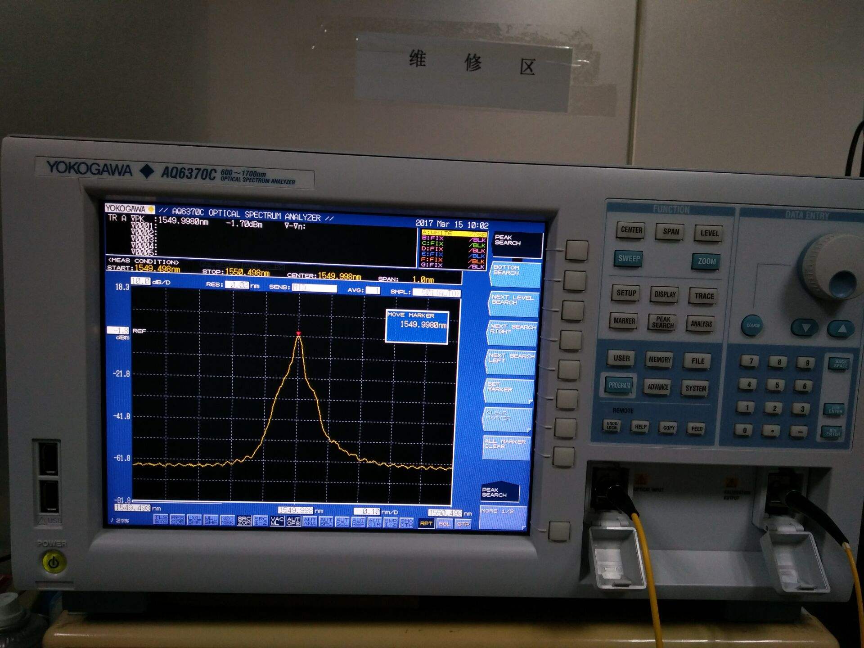Image resolution: width=864 pixels, height=648 pixels.
Task: Toggle the AUT OFS indicator
Action: click(x=293, y=521)
